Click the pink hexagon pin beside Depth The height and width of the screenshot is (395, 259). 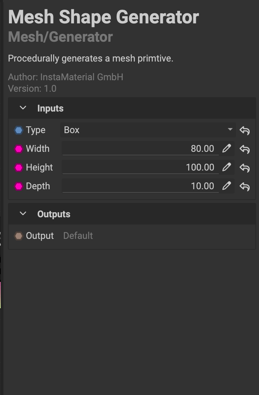[19, 186]
